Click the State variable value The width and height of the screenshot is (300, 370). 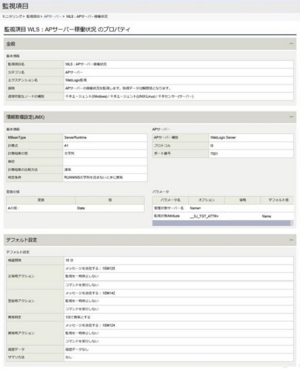(x=81, y=208)
